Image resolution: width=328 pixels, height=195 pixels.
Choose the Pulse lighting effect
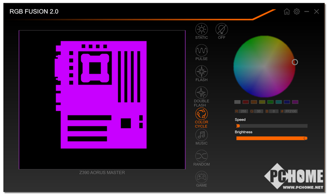201,51
